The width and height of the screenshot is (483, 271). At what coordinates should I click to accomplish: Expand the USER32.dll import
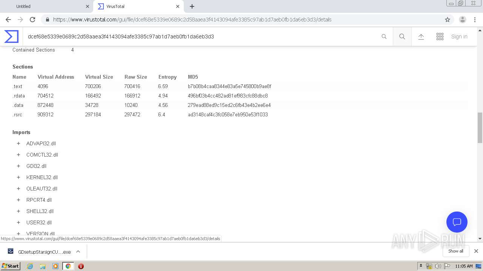point(18,222)
